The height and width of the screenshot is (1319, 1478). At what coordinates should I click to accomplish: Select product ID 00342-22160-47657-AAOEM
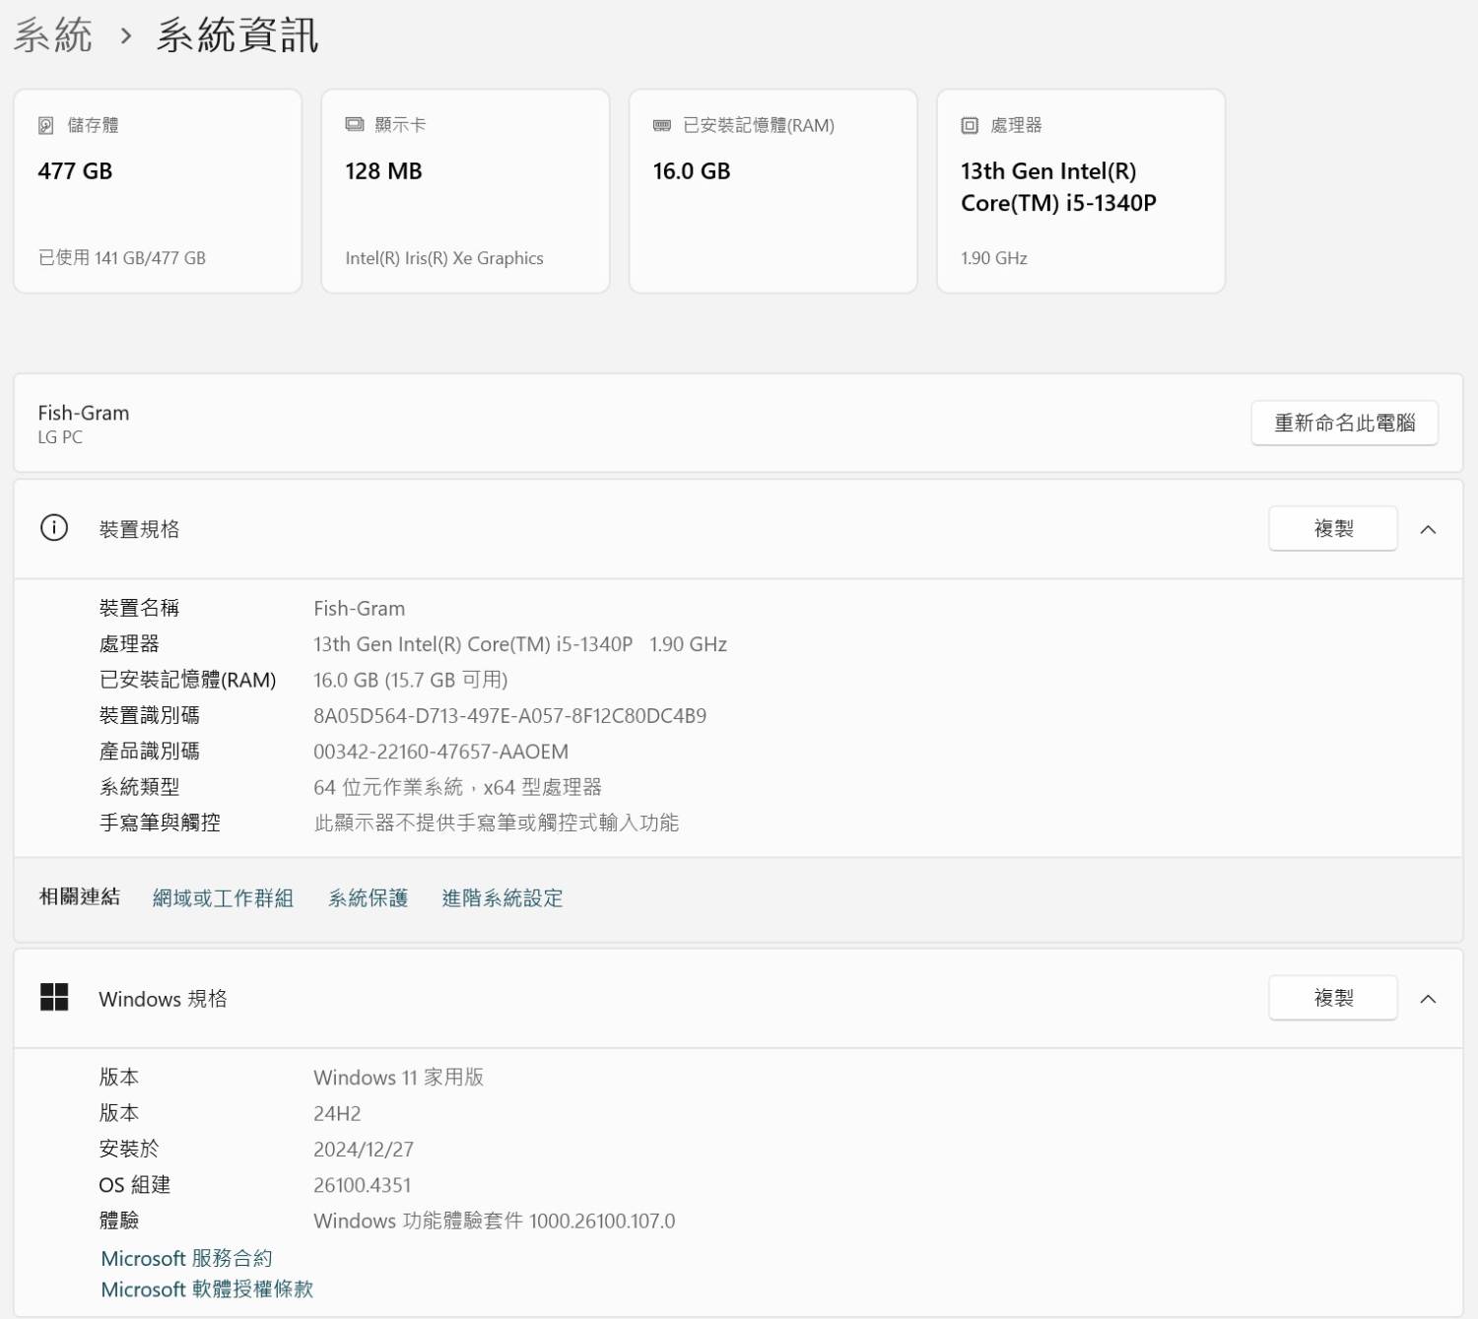440,752
